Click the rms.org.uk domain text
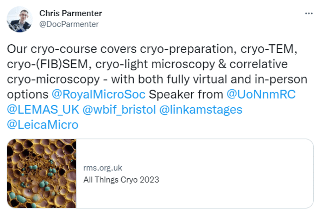320x212 pixels. [x=103, y=168]
